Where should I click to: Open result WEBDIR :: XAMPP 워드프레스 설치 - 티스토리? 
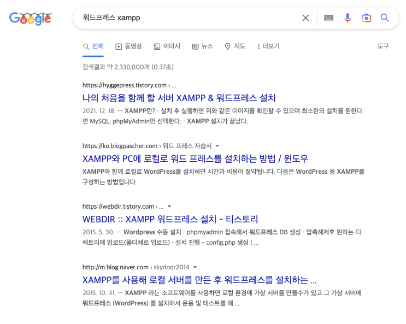[x=170, y=219]
